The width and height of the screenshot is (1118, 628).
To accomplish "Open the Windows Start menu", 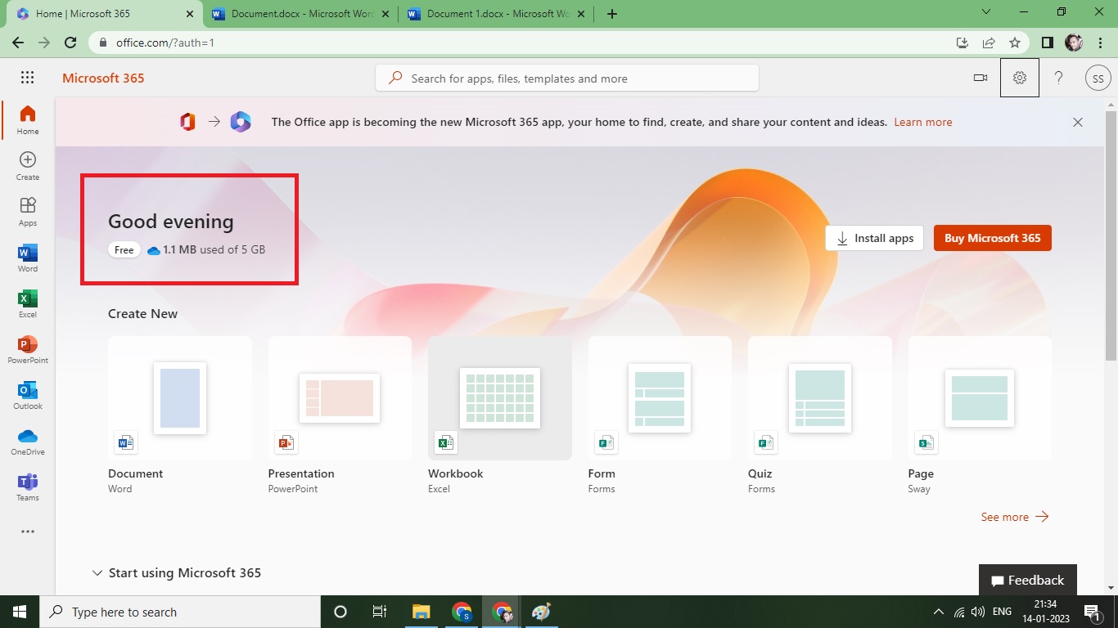I will coord(20,612).
